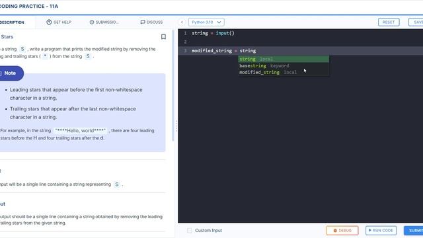Submit the solution with the Submit button
The image size is (423, 238).
(x=413, y=231)
